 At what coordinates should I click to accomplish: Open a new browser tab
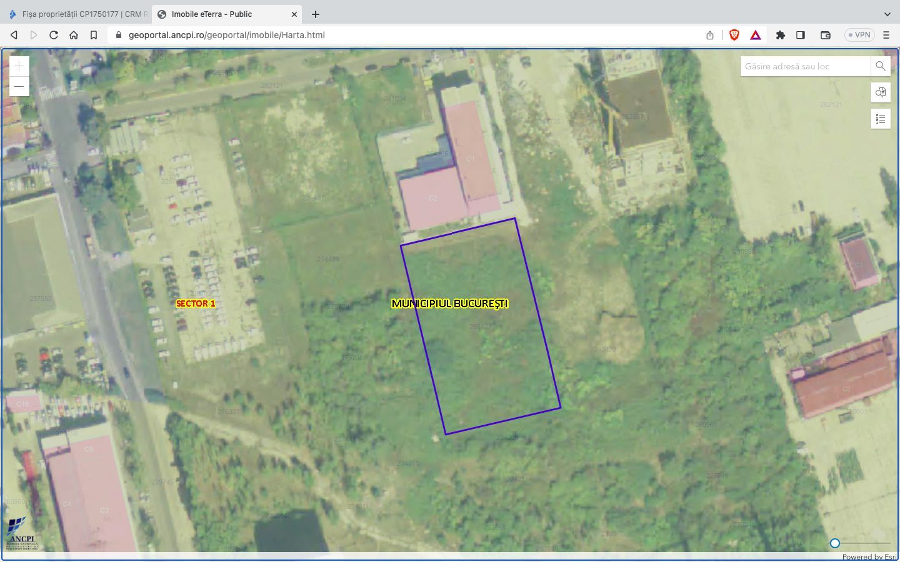(x=316, y=14)
